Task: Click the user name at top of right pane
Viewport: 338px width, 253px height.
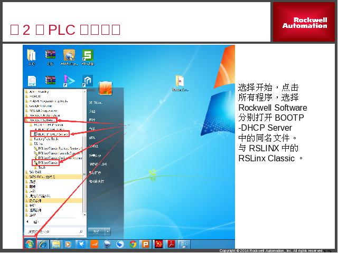Action: point(96,103)
